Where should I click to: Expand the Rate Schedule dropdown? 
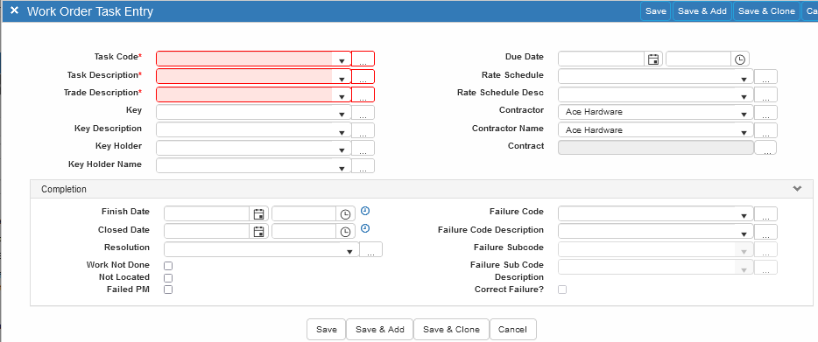click(744, 80)
